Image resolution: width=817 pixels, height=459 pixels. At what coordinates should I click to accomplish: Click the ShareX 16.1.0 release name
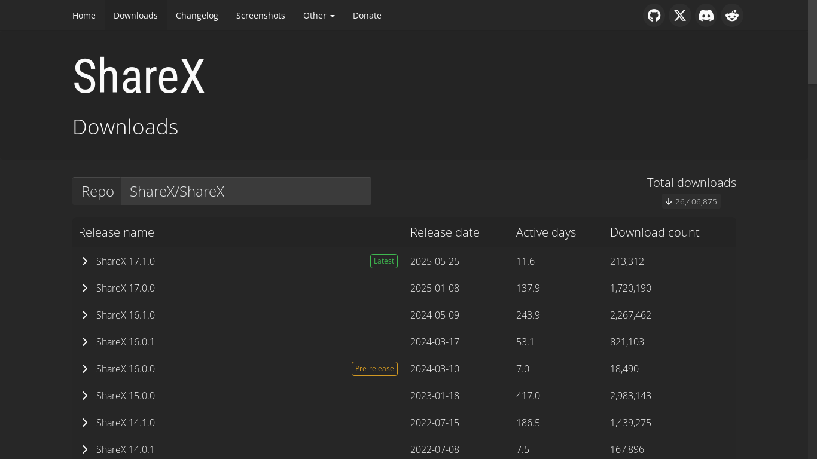click(x=126, y=315)
